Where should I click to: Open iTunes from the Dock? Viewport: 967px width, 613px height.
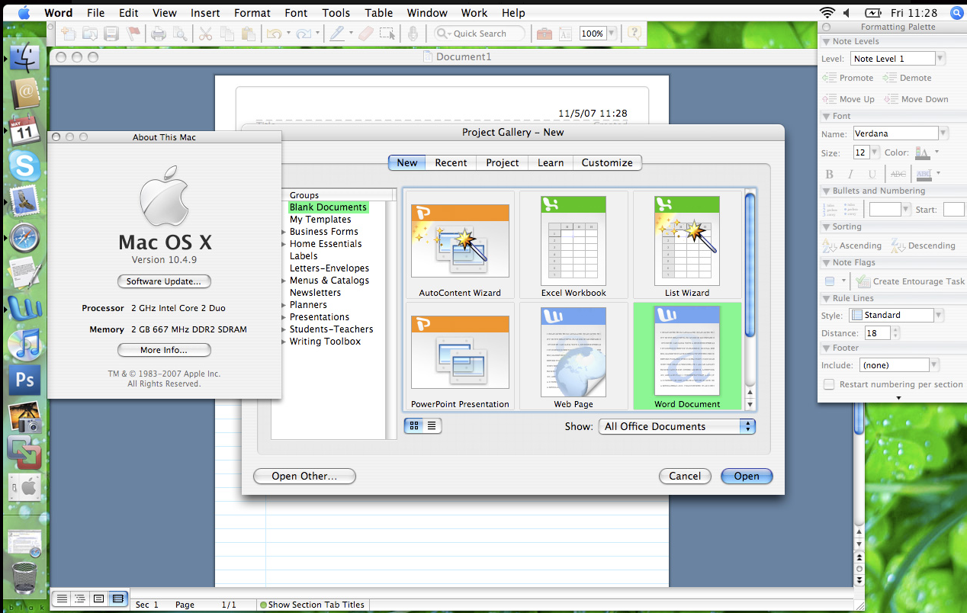click(24, 344)
